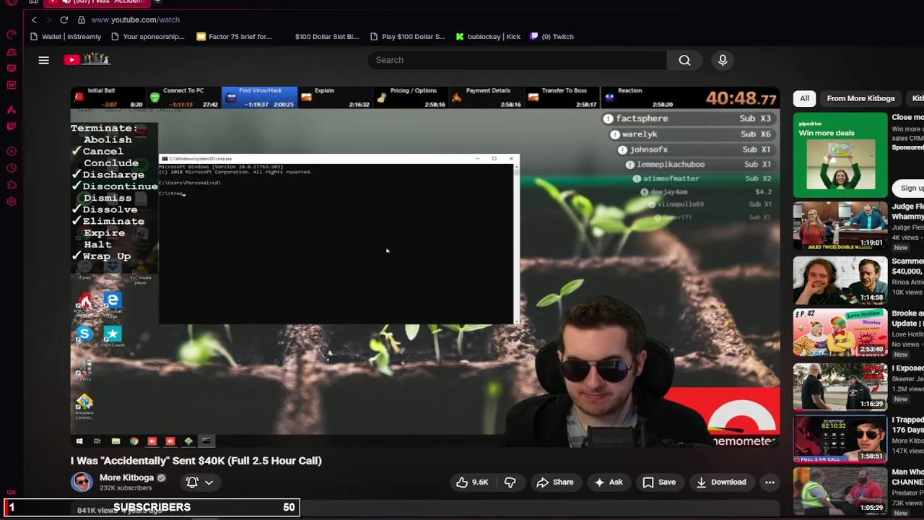Go back with browser back arrow
The width and height of the screenshot is (924, 520).
(x=34, y=19)
